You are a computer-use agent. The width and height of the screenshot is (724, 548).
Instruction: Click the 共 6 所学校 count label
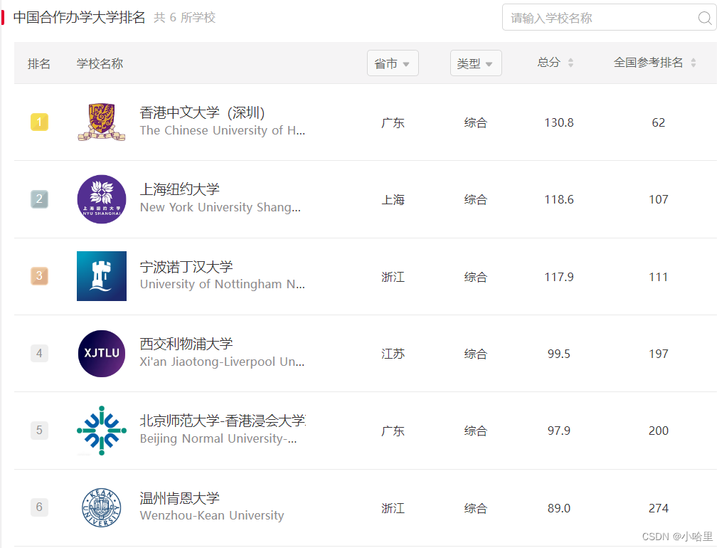click(x=185, y=18)
